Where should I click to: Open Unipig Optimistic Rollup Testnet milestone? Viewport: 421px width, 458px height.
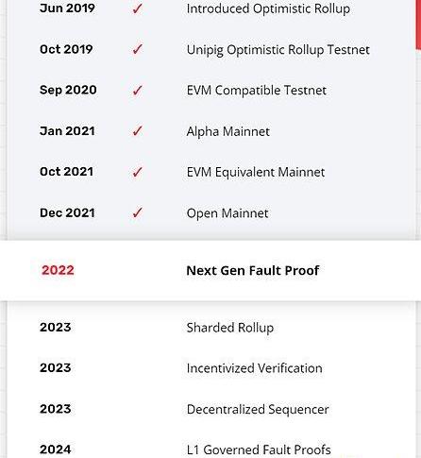click(278, 50)
